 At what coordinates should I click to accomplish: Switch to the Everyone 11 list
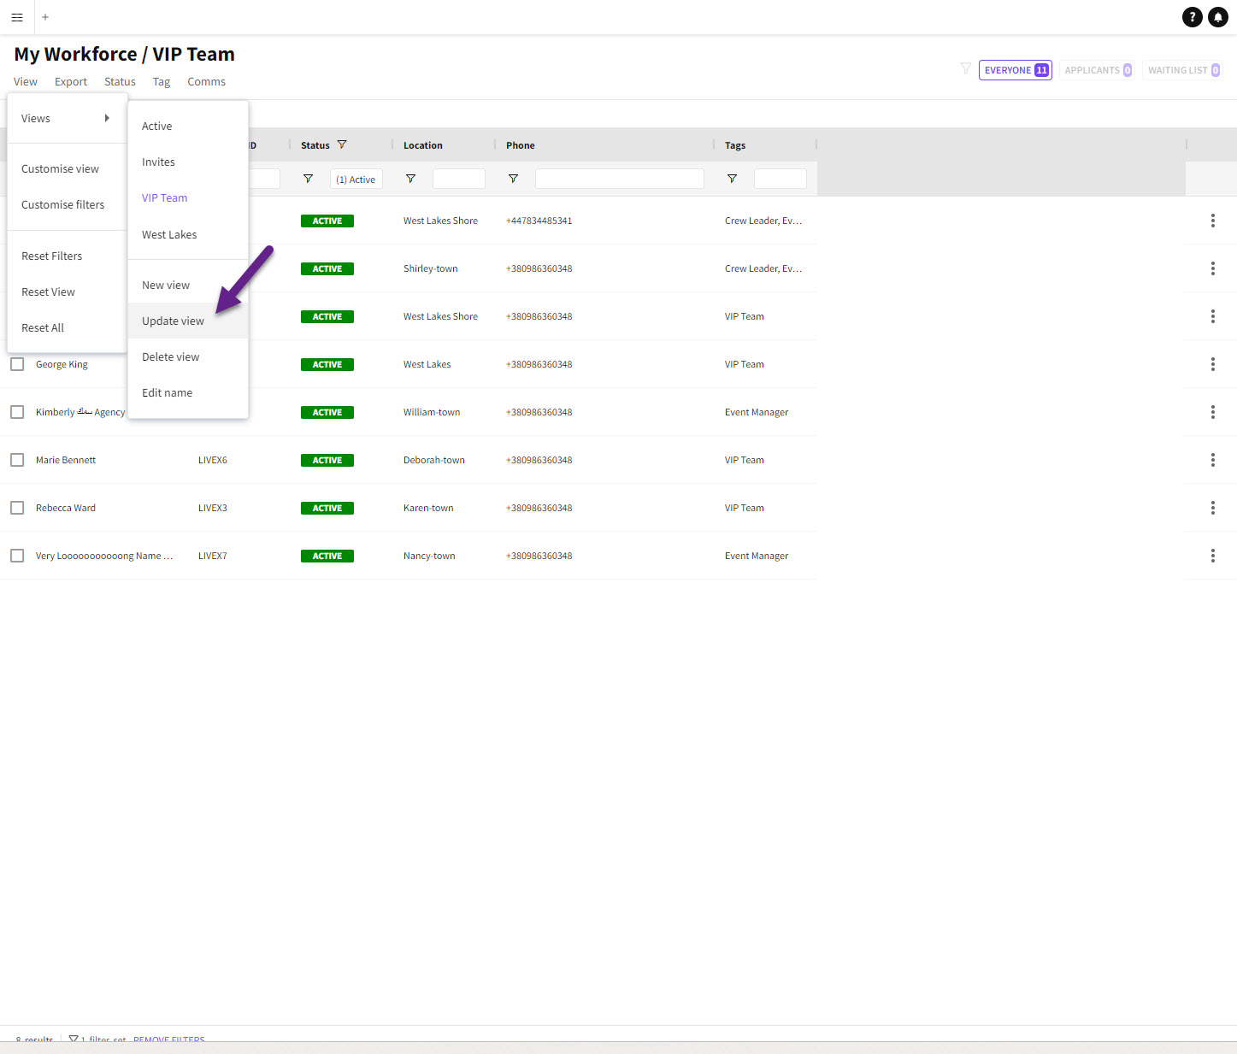pos(1015,70)
